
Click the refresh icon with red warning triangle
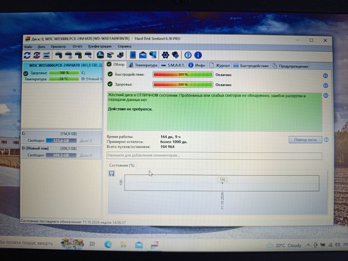click(x=37, y=55)
